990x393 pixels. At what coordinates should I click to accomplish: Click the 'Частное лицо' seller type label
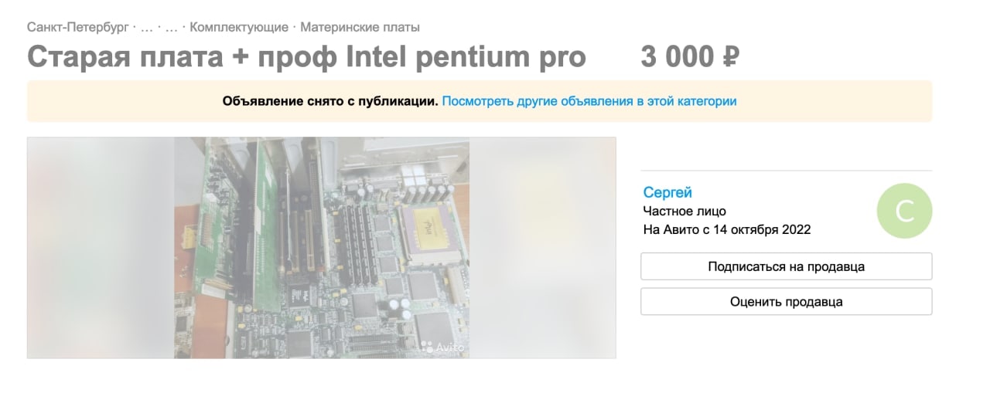(684, 211)
